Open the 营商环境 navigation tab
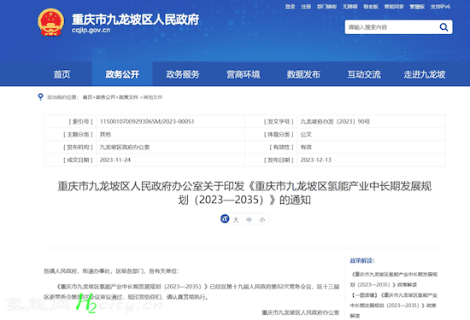Image resolution: width=470 pixels, height=320 pixels. (243, 74)
